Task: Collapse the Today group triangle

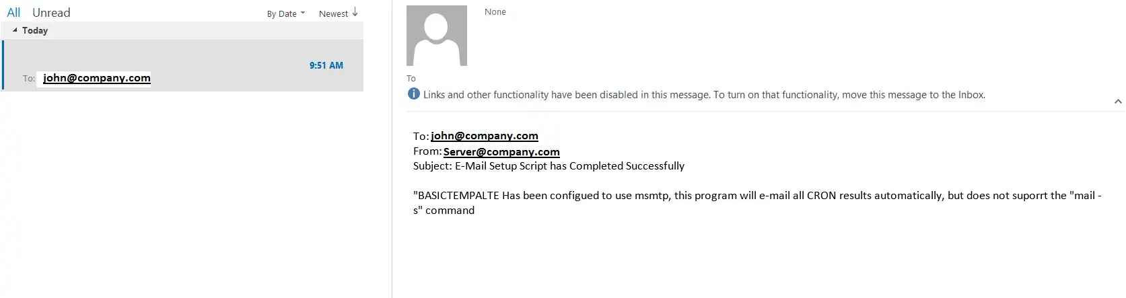Action: tap(15, 30)
